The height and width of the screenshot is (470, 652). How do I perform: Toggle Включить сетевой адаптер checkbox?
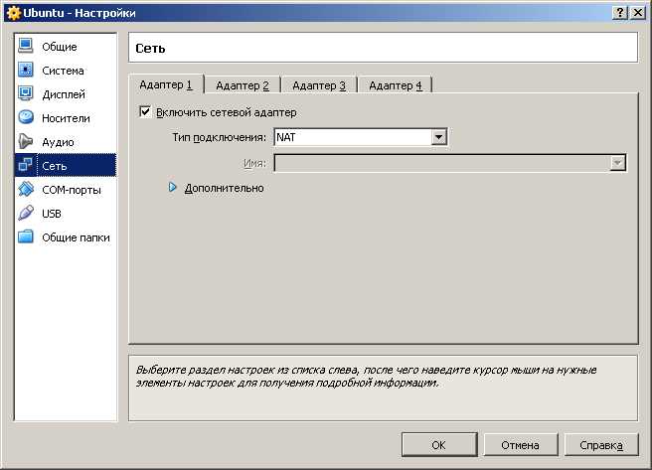[x=145, y=111]
